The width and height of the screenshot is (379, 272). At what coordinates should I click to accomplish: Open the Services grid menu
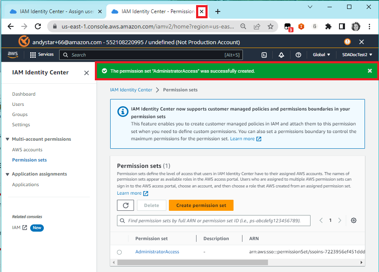[x=42, y=54]
